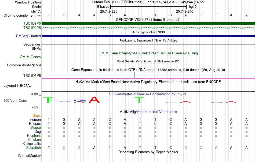Click the RepeatMasker track label
Screen dimensions: 255x162
[x=30, y=156]
